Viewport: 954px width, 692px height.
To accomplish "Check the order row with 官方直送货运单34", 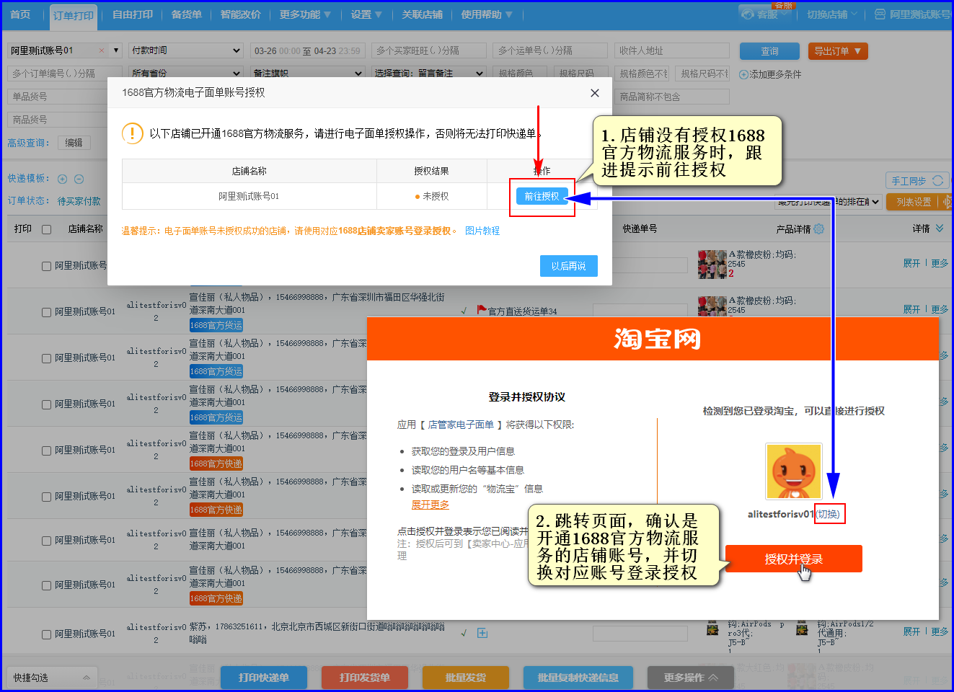I will [x=46, y=312].
